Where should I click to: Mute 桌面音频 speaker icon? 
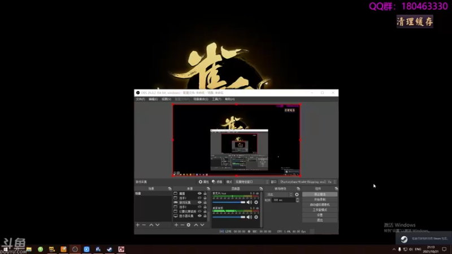pyautogui.click(x=249, y=217)
